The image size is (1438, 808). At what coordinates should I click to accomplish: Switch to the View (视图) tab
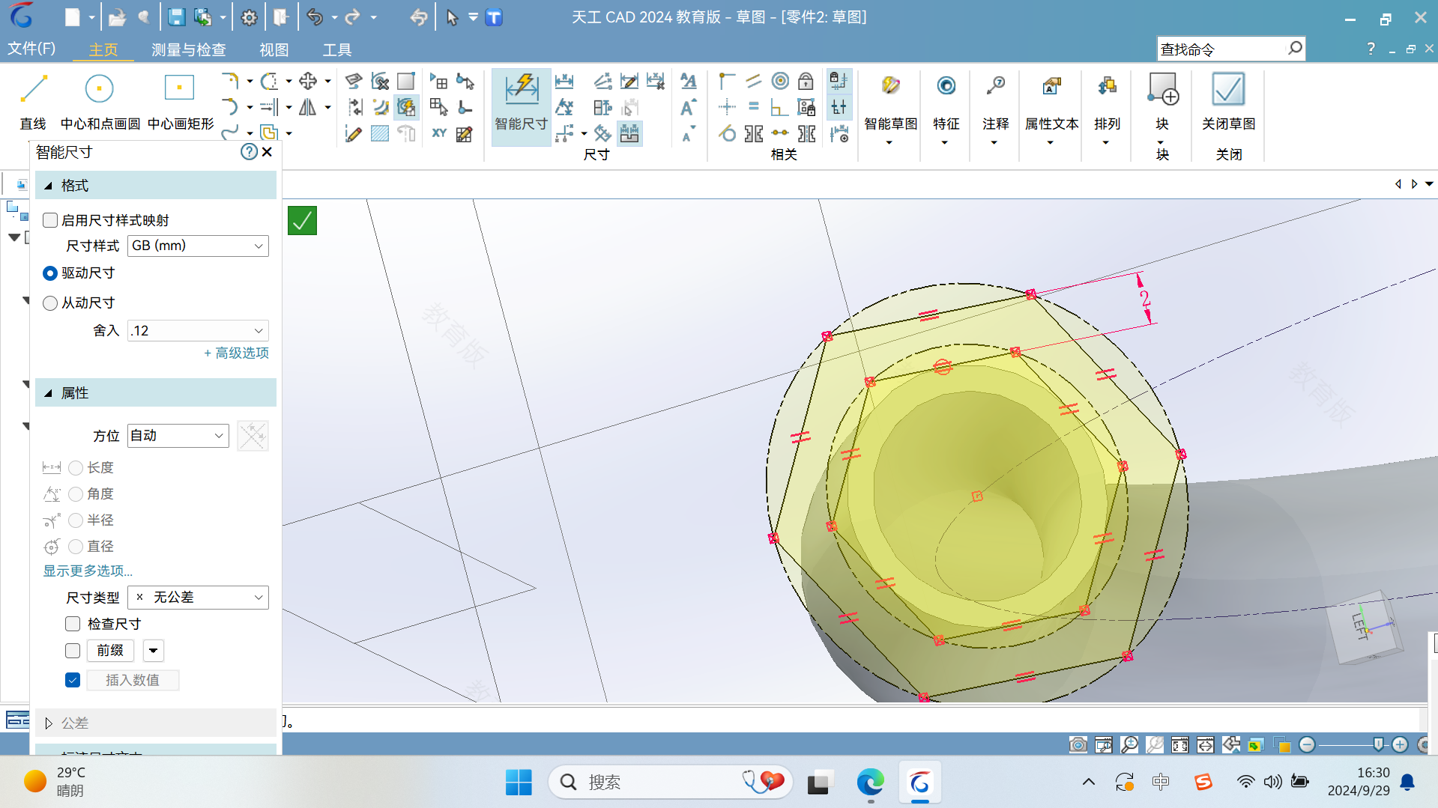pyautogui.click(x=274, y=49)
